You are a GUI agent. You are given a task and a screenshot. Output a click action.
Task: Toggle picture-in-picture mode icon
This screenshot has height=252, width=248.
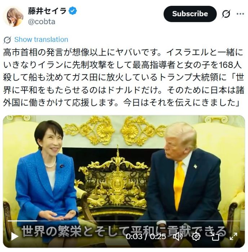pos(215,236)
